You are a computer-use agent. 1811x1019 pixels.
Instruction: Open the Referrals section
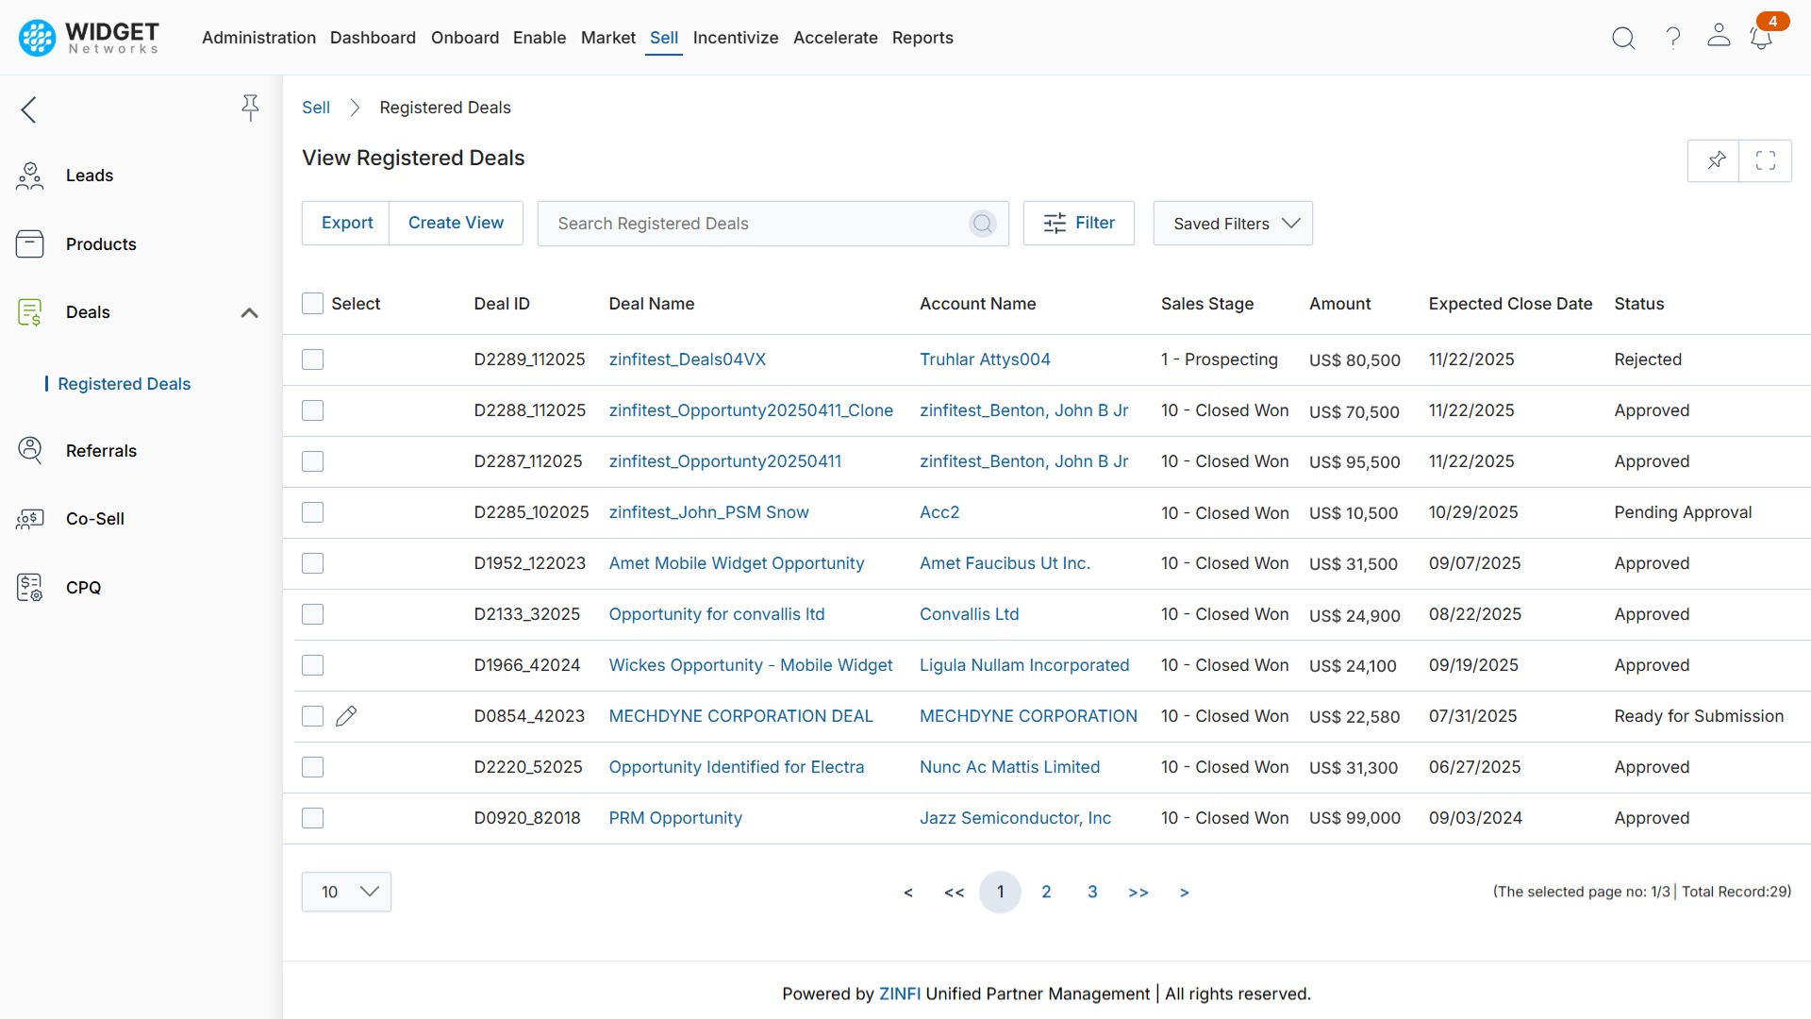(x=101, y=451)
